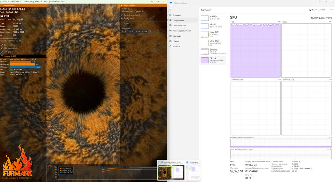Click the Käynnistyssovellukset gauge icon

click(170, 31)
